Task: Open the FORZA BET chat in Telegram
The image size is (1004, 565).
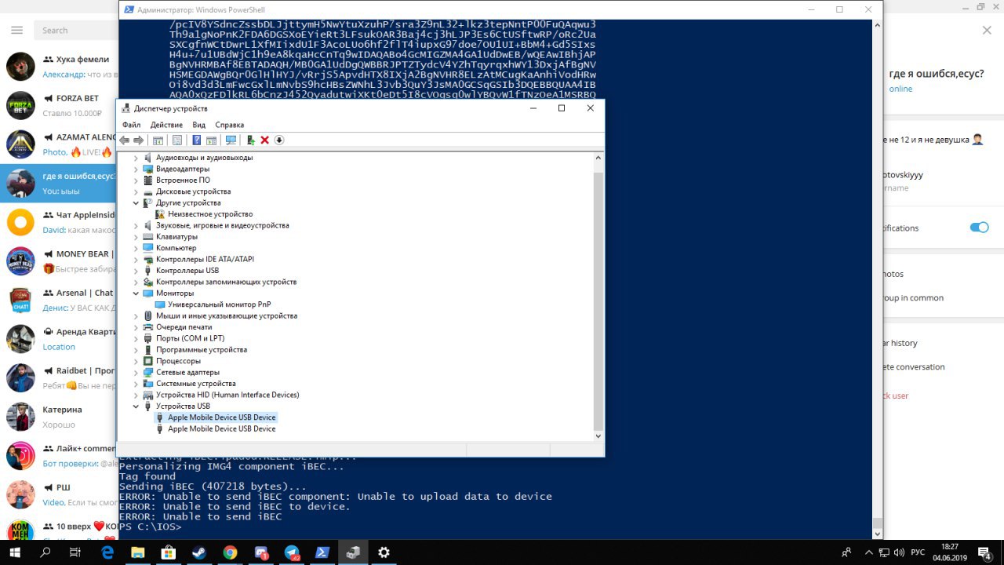Action: click(59, 105)
